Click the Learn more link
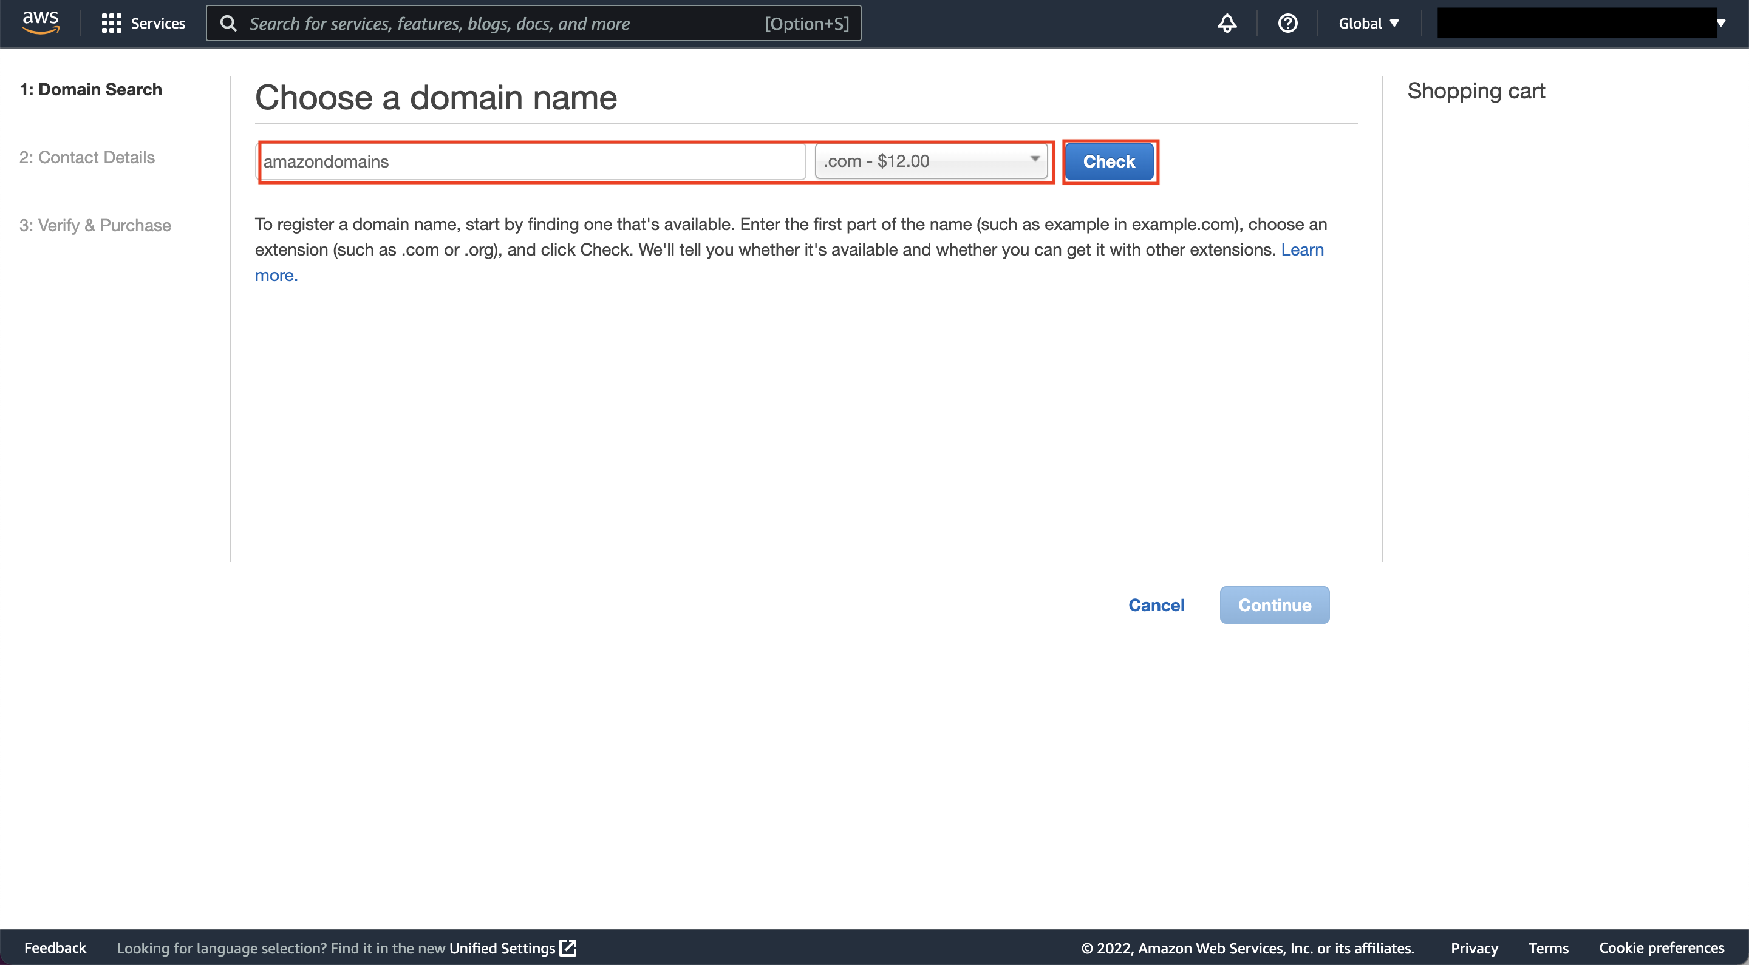This screenshot has height=965, width=1749. point(1301,249)
